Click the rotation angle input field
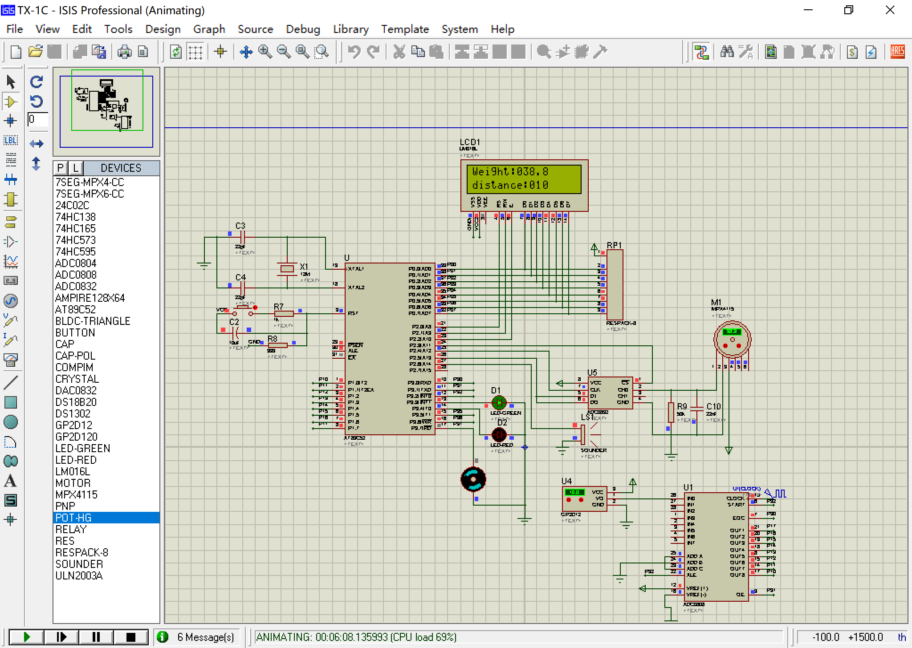This screenshot has height=648, width=912. click(38, 119)
